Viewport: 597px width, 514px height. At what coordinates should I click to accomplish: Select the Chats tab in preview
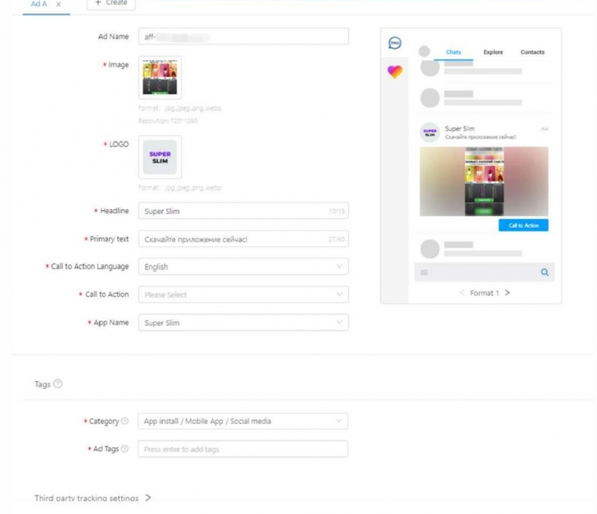pyautogui.click(x=454, y=52)
